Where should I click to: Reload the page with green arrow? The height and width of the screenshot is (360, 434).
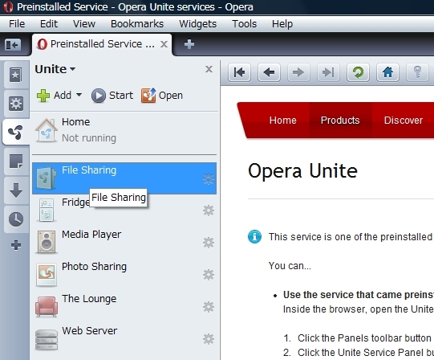coord(358,72)
